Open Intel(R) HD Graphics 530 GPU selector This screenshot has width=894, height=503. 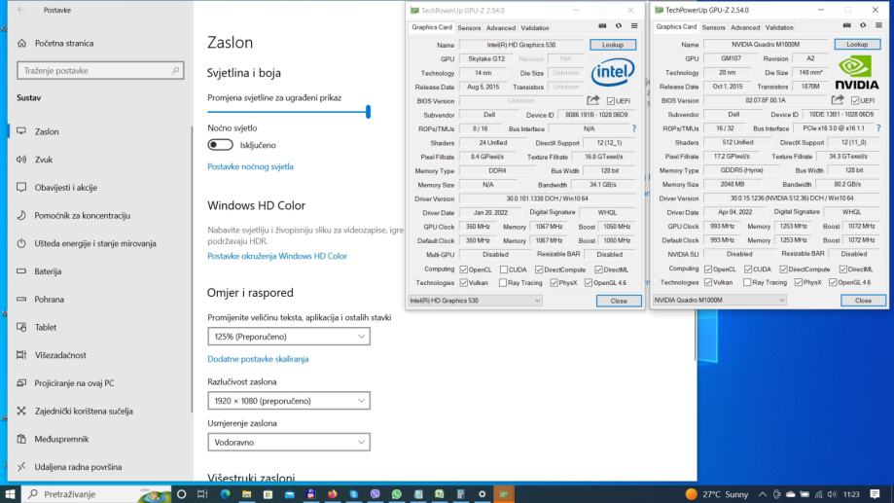pos(475,301)
